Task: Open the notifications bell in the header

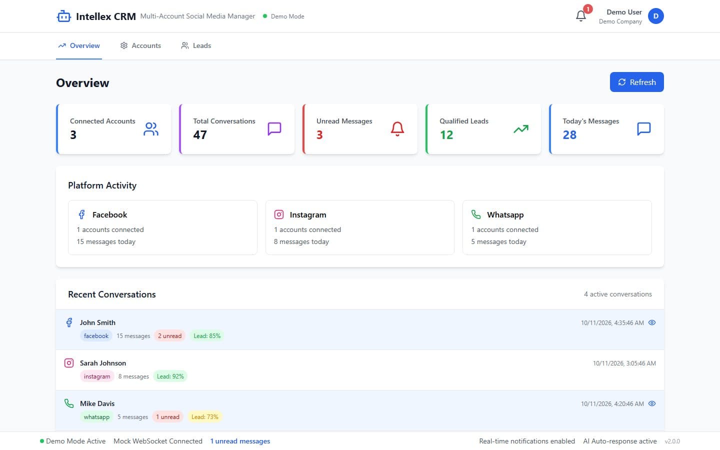Action: pos(581,16)
